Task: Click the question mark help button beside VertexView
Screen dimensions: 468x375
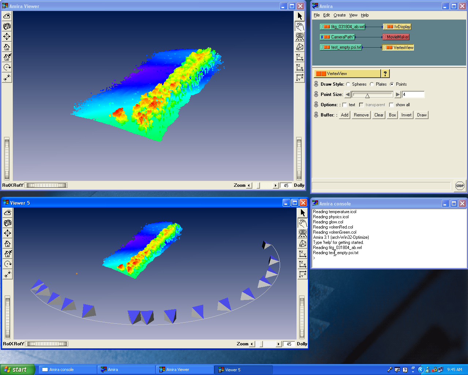Action: click(x=385, y=74)
